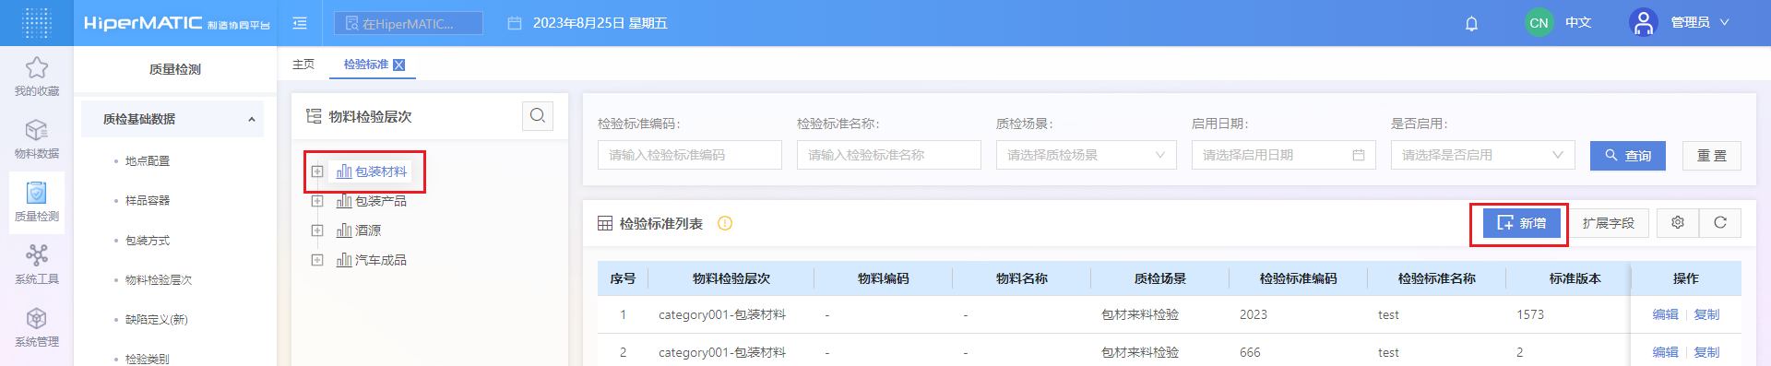Switch to 主页 tab
The width and height of the screenshot is (1771, 366).
pyautogui.click(x=303, y=65)
